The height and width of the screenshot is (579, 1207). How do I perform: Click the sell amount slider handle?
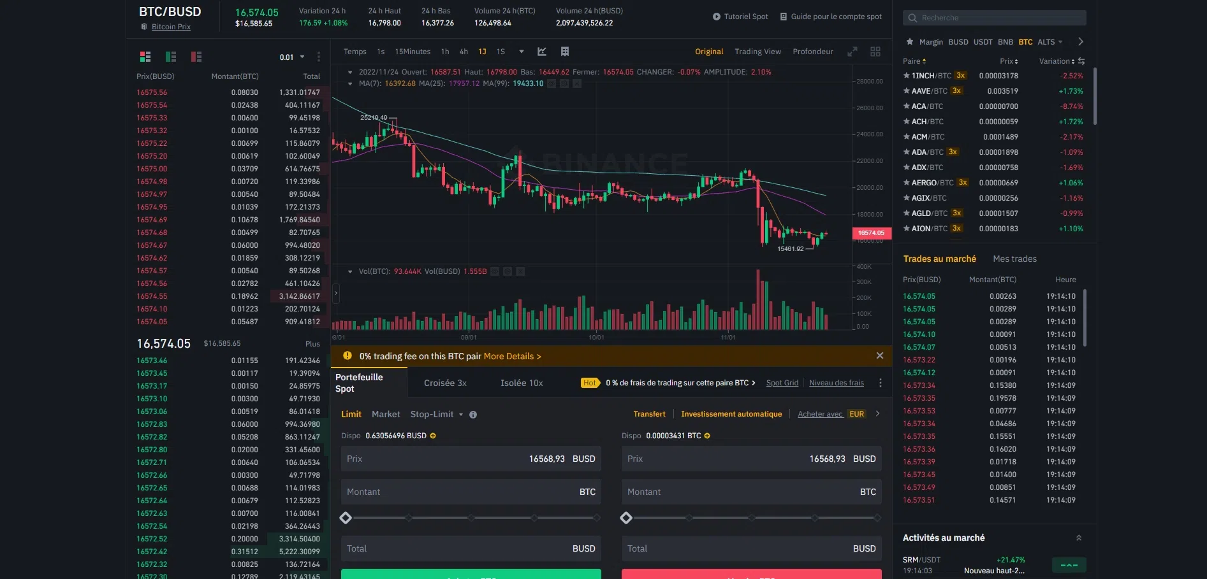(626, 518)
